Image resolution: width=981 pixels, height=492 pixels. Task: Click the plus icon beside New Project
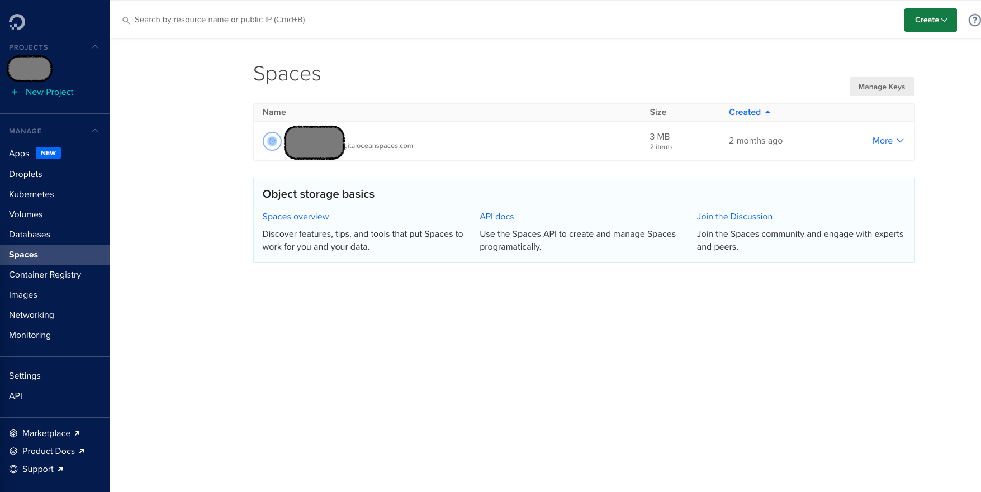(x=15, y=92)
